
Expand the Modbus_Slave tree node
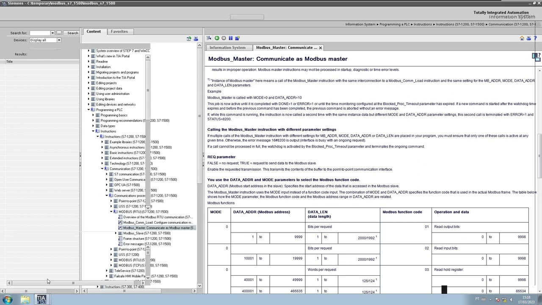116,233
